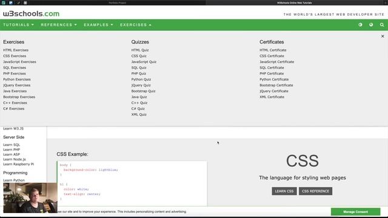This screenshot has height=218, width=388.
Task: Click the CSS REFERENCE button
Action: click(x=315, y=191)
